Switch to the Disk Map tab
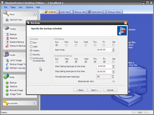 (x=64, y=12)
